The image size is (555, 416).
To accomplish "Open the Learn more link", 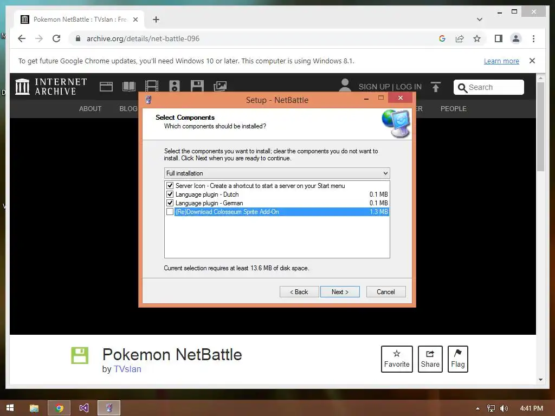I will (501, 61).
